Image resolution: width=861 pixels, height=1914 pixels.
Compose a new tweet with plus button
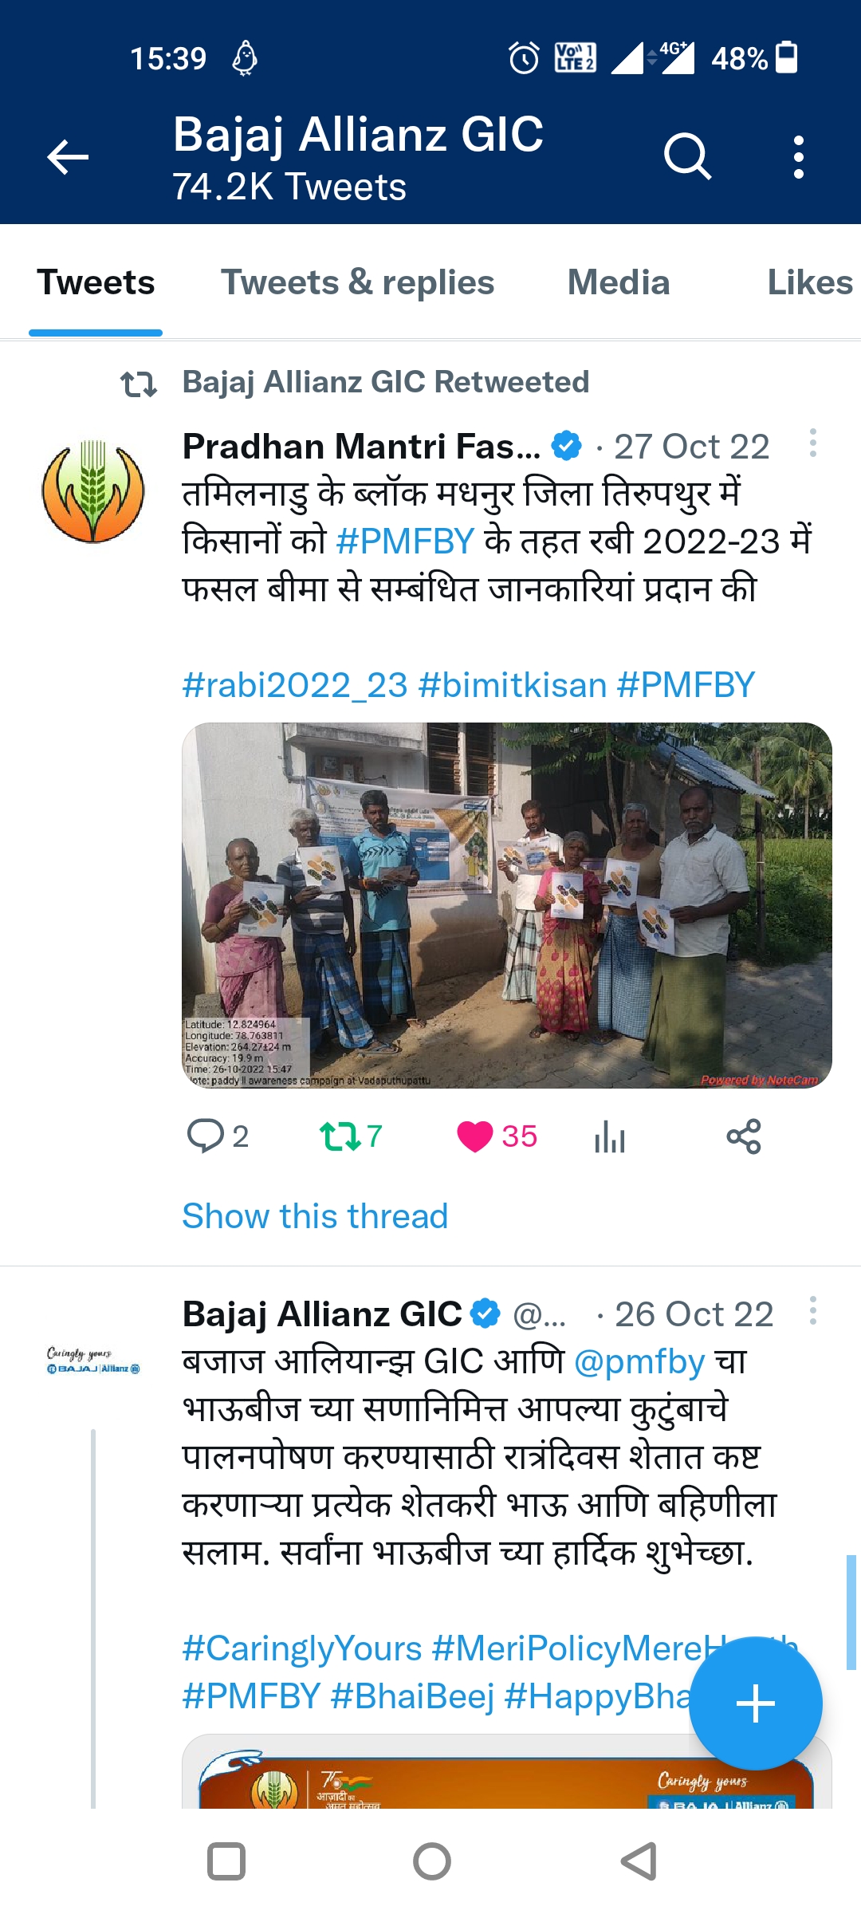tap(755, 1703)
